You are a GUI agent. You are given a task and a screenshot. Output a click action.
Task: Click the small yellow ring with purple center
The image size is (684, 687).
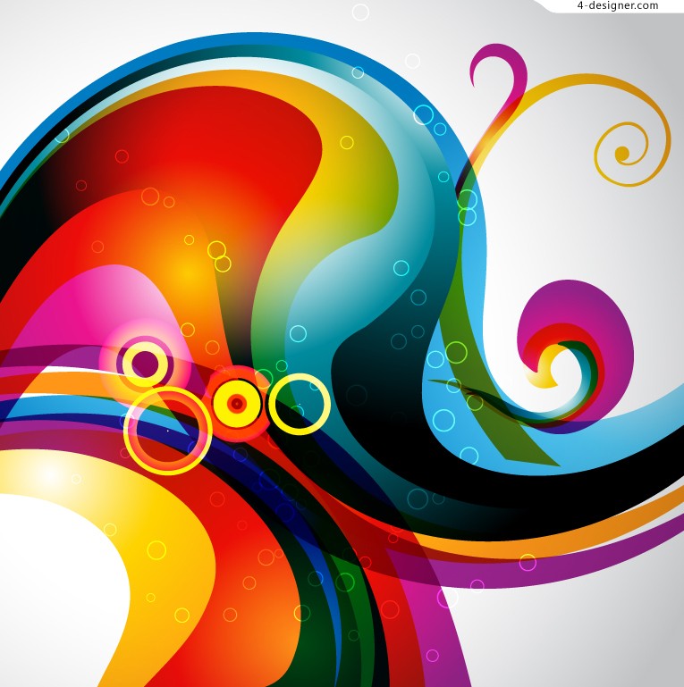point(145,364)
